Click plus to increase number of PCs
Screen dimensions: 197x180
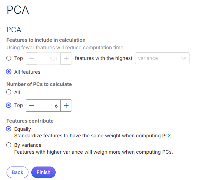66,105
